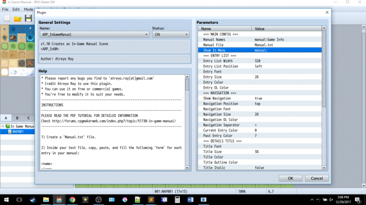Click the Help scrollbar down arrow
366x205 pixels.
coord(187,168)
